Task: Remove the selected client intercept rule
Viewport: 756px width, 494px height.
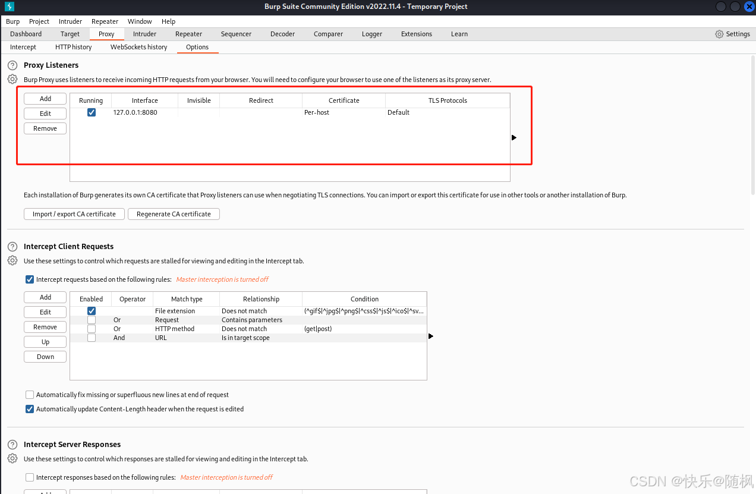Action: [x=45, y=327]
